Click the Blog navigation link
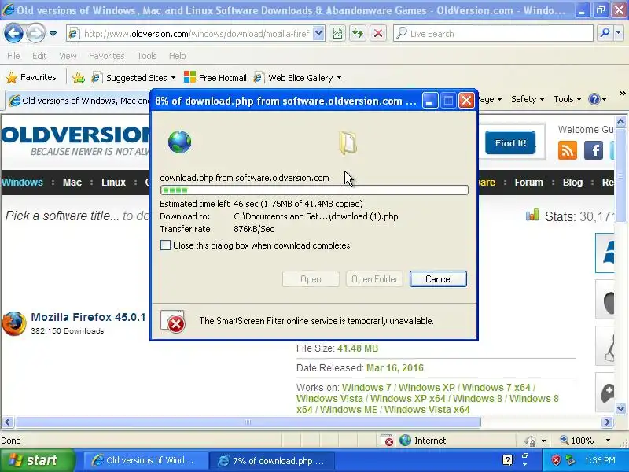 tap(572, 183)
